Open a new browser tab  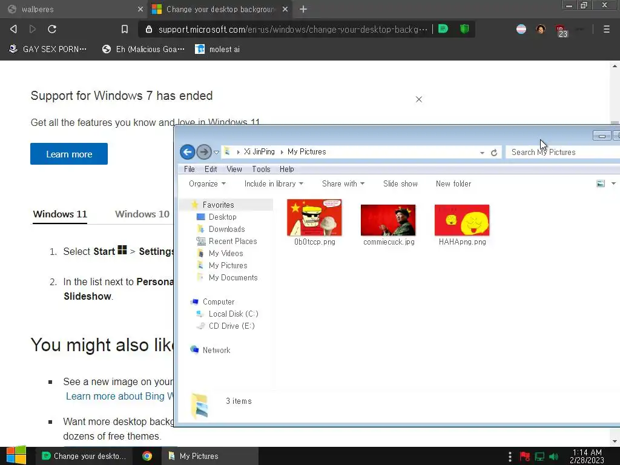[303, 9]
